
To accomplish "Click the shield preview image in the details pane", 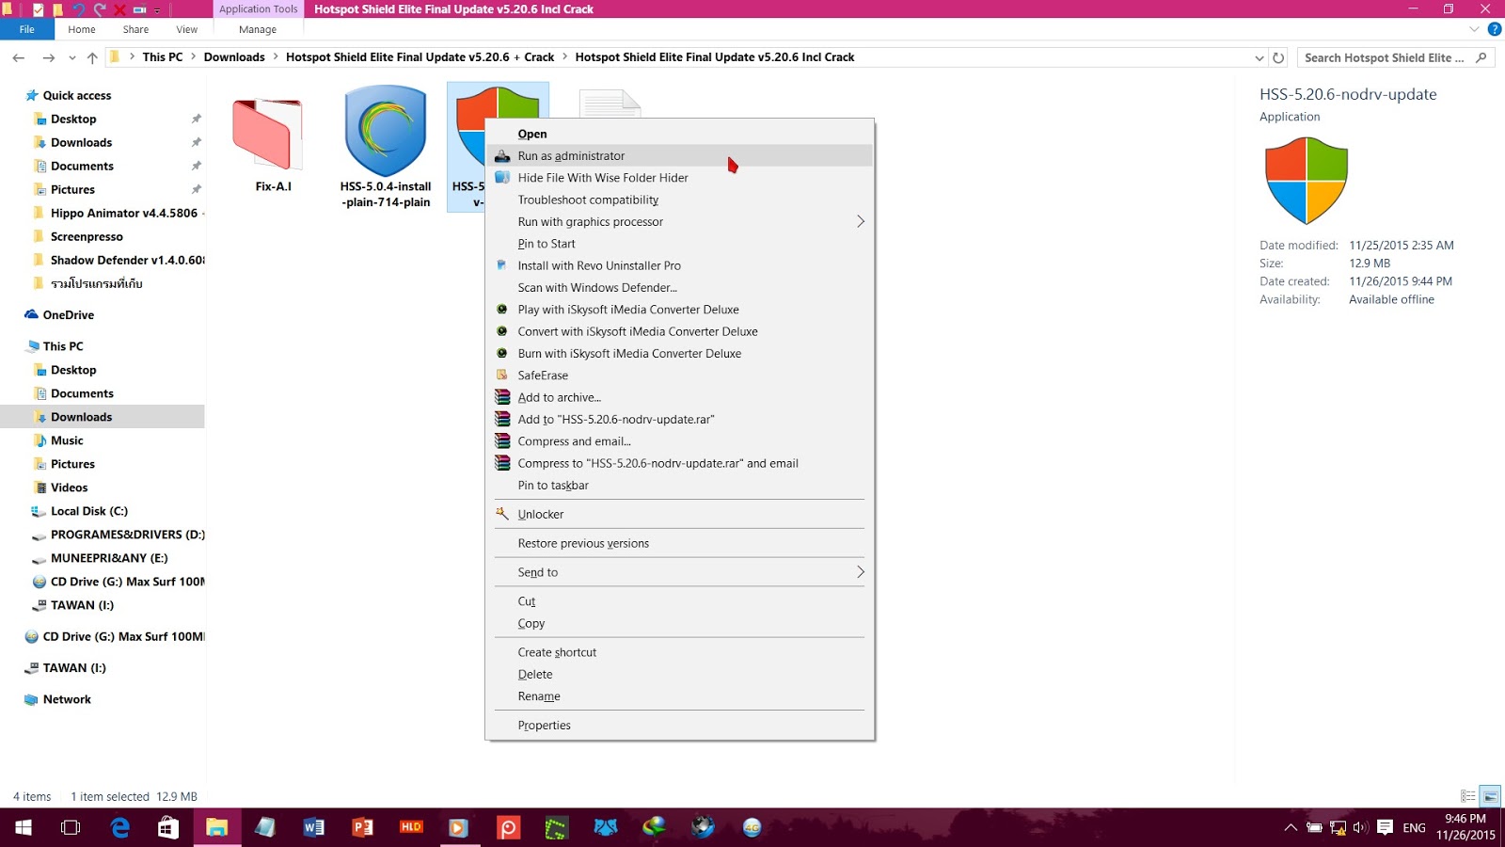I will click(1307, 180).
